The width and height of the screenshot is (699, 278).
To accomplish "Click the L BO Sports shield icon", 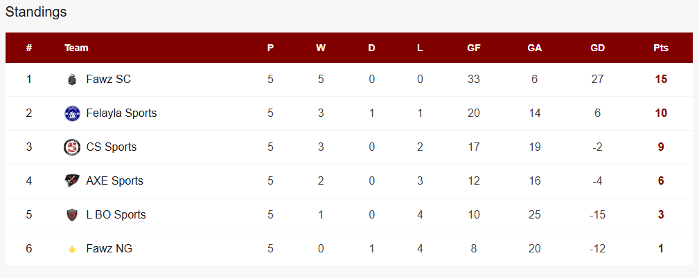I will (x=72, y=215).
